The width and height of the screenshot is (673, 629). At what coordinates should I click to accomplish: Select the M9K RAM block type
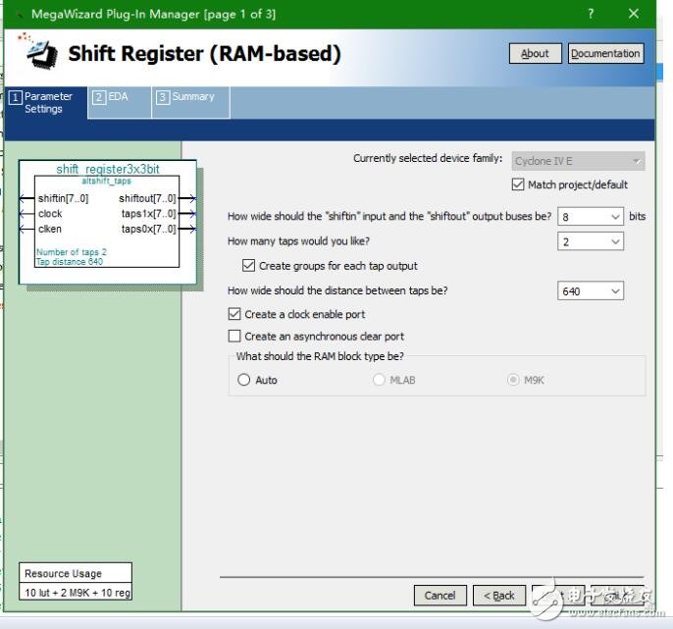tap(513, 380)
